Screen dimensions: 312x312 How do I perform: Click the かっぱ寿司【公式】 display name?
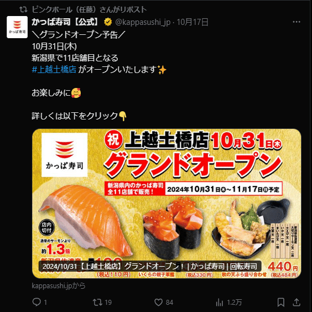[65, 22]
